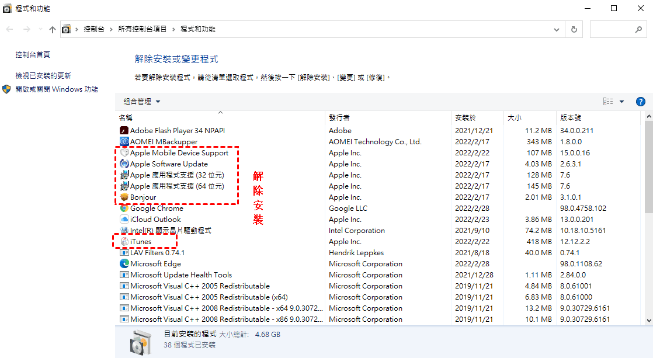The width and height of the screenshot is (653, 358).
Task: Click the search magnifier icon
Action: [638, 29]
